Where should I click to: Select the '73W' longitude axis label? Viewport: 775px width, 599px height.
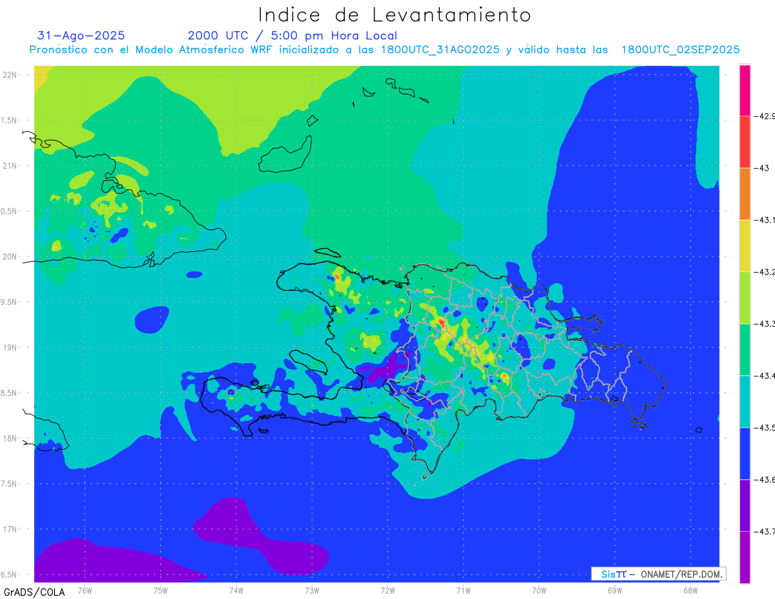click(312, 591)
